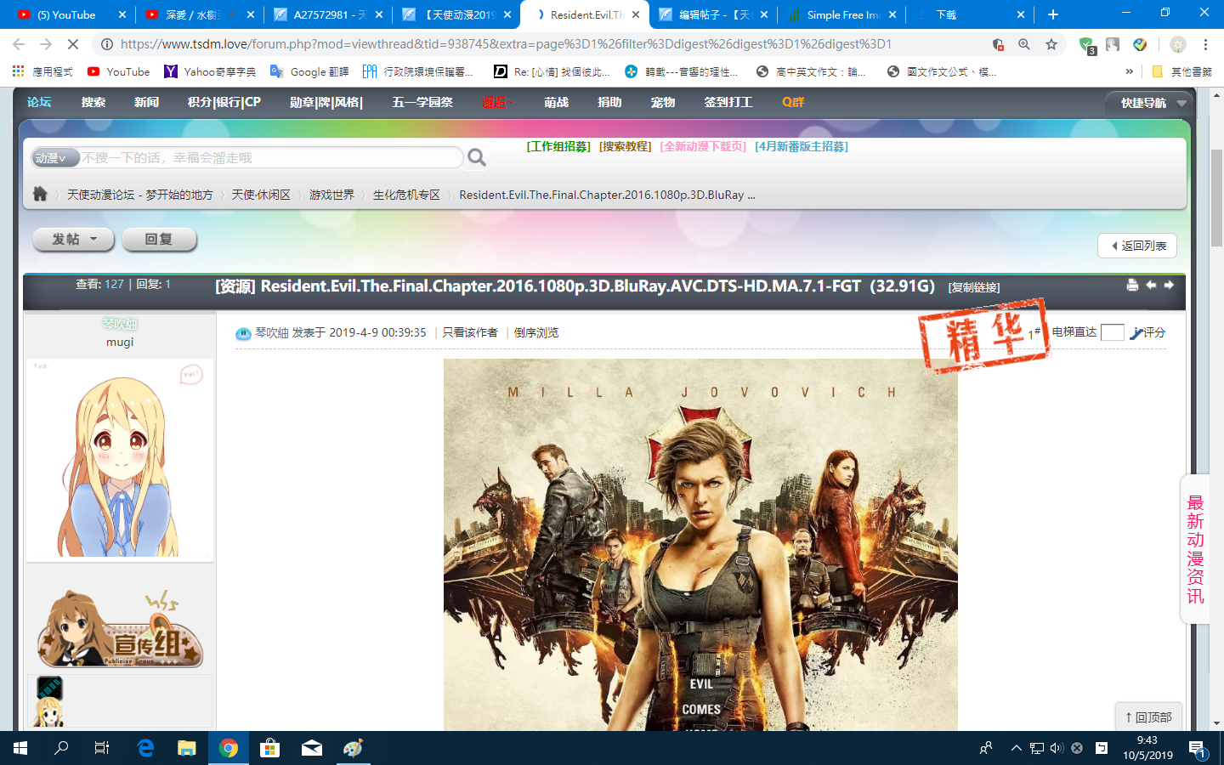Click the 返回列表 back to list button

point(1137,246)
